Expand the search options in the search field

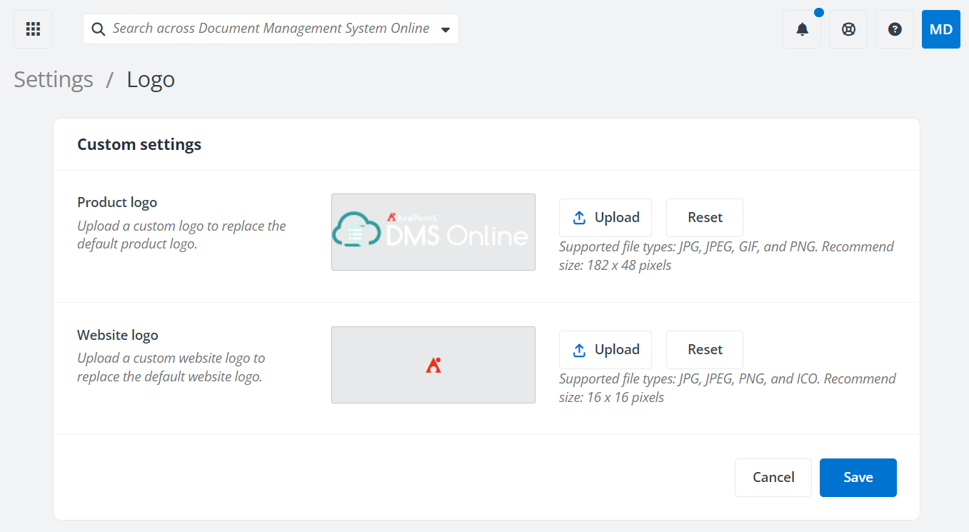pyautogui.click(x=445, y=29)
